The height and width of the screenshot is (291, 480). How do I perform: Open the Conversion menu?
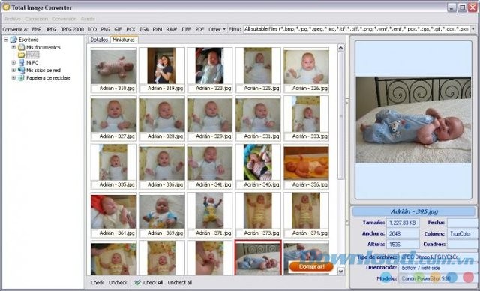[x=64, y=19]
